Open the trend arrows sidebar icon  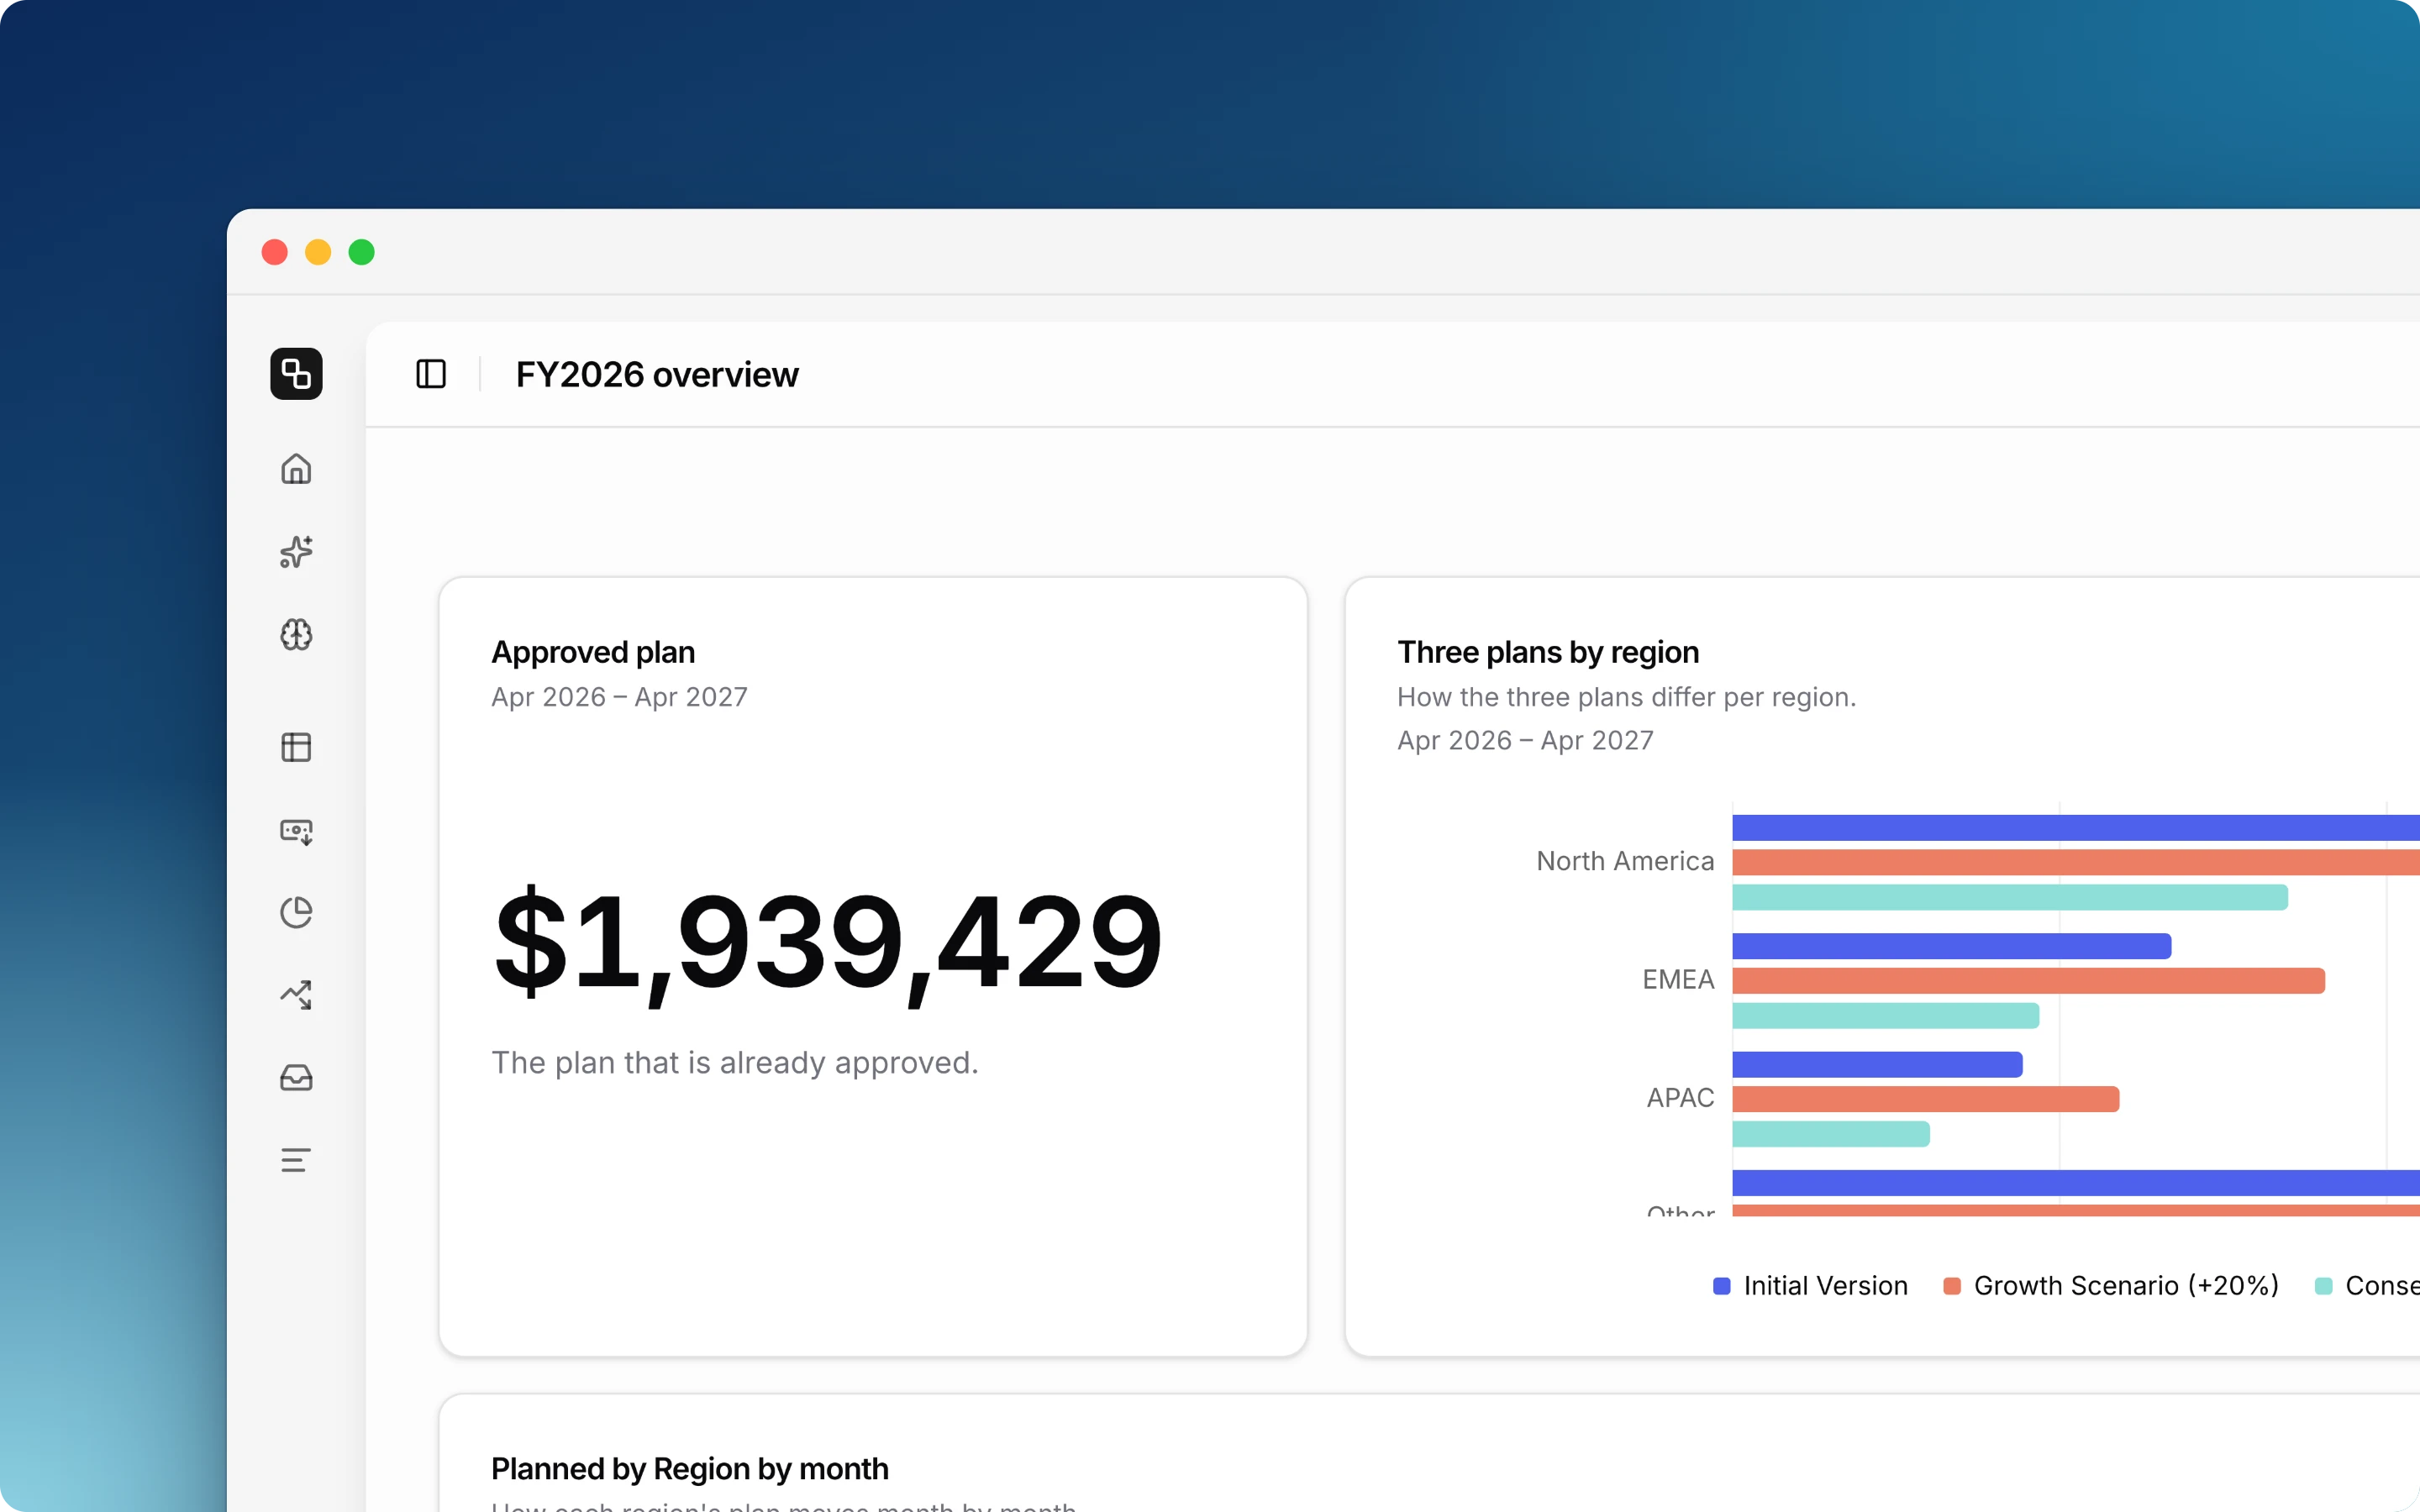point(296,995)
